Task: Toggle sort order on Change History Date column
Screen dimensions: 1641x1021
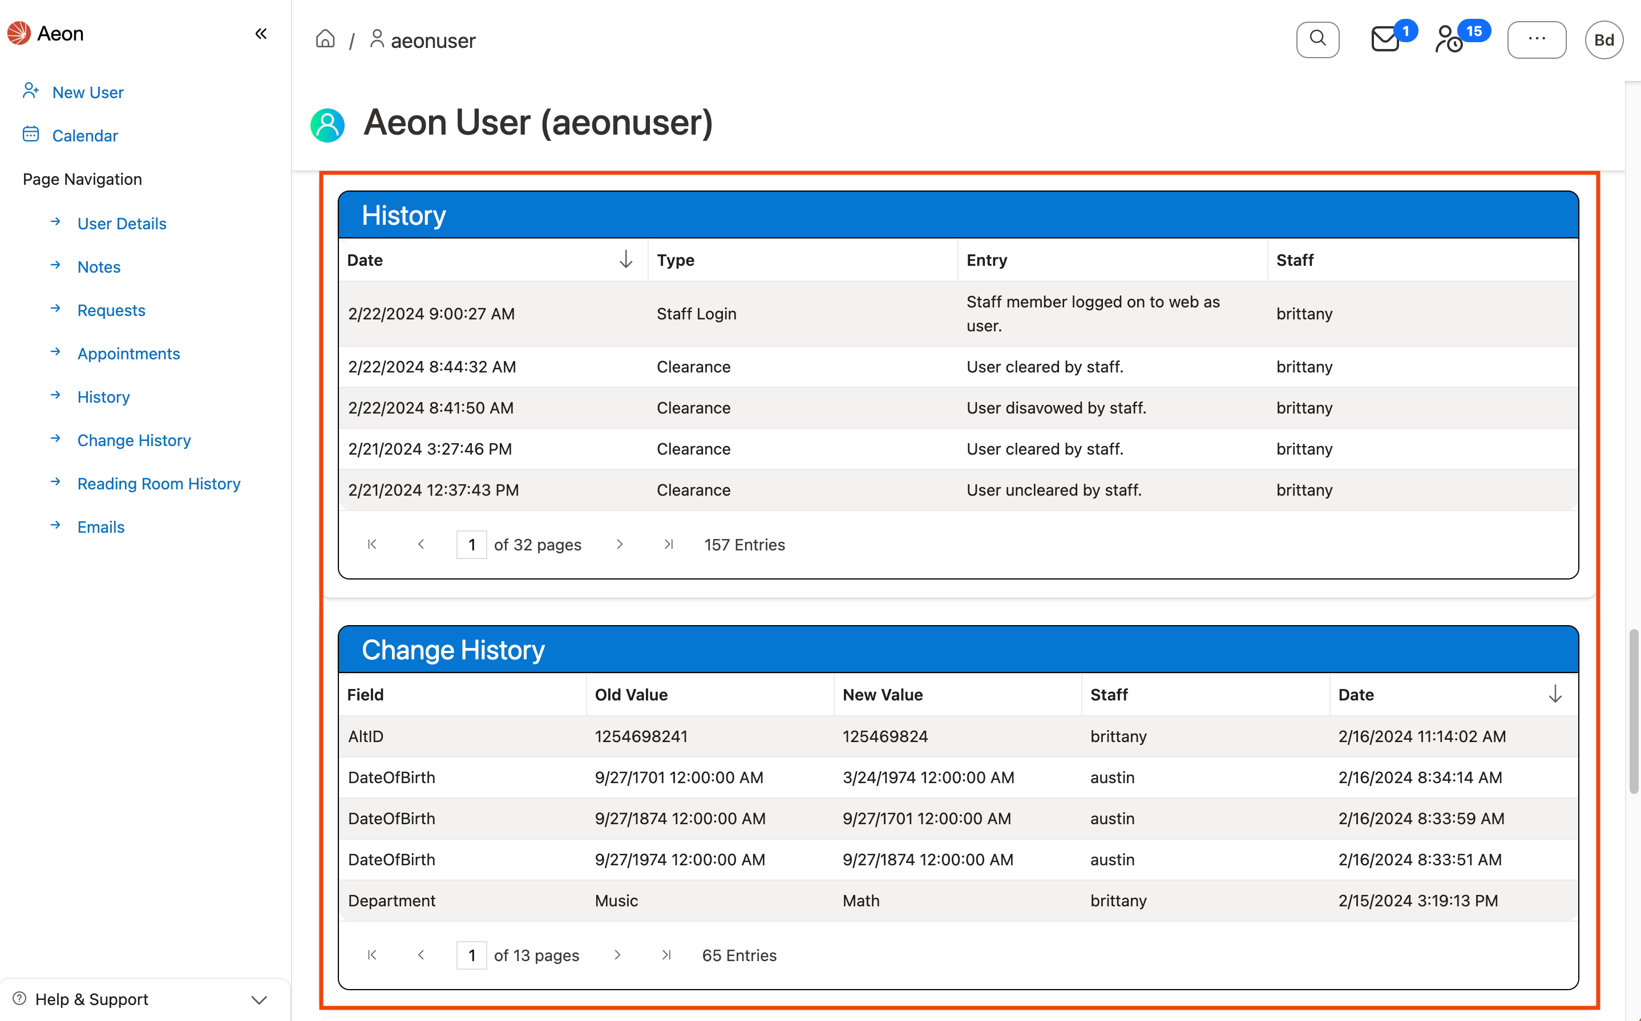Action: click(x=1555, y=694)
